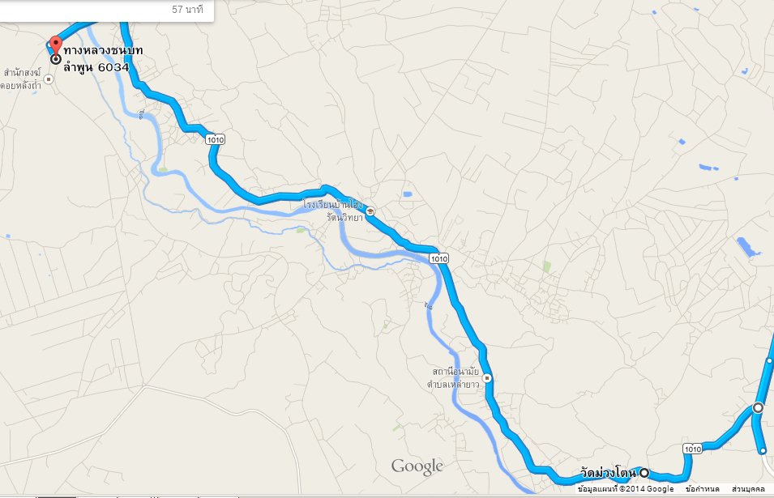Click the 1010 route shield near วัดม่วงโตน
This screenshot has height=498, width=774.
(693, 449)
